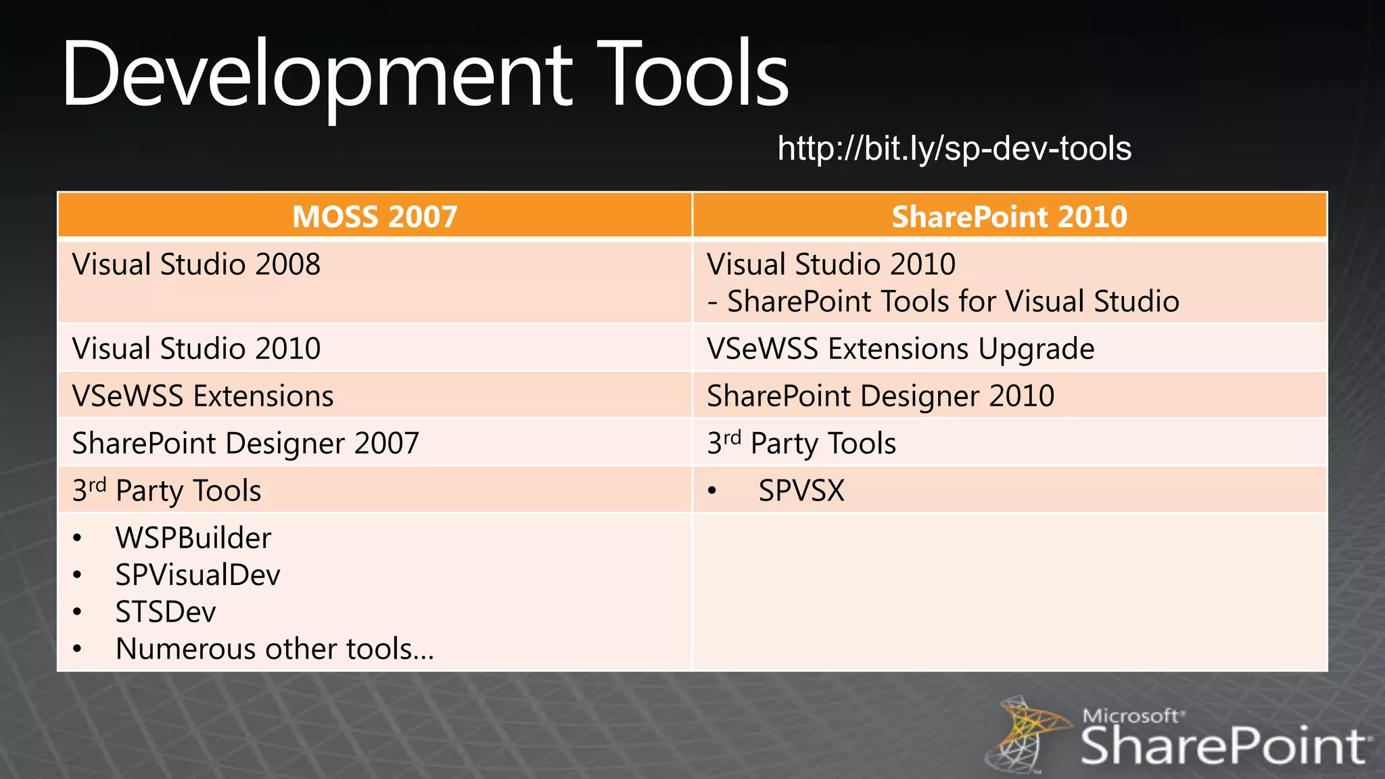This screenshot has width=1385, height=779.
Task: Click SharePoint Designer 2007 cell
Action: [245, 444]
